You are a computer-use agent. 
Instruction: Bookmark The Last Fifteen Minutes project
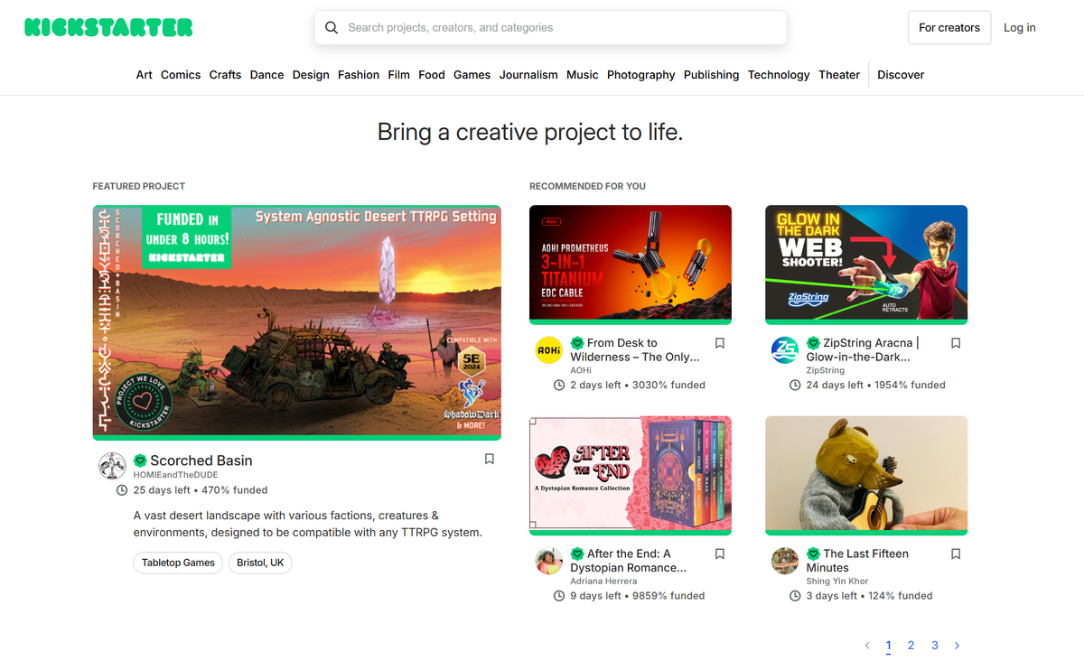pos(956,554)
